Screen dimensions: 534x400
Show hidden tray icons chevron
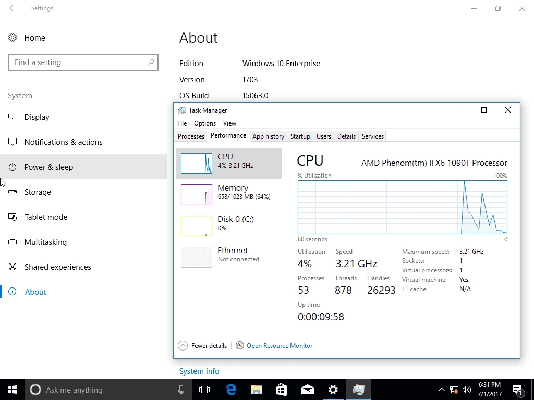point(441,390)
